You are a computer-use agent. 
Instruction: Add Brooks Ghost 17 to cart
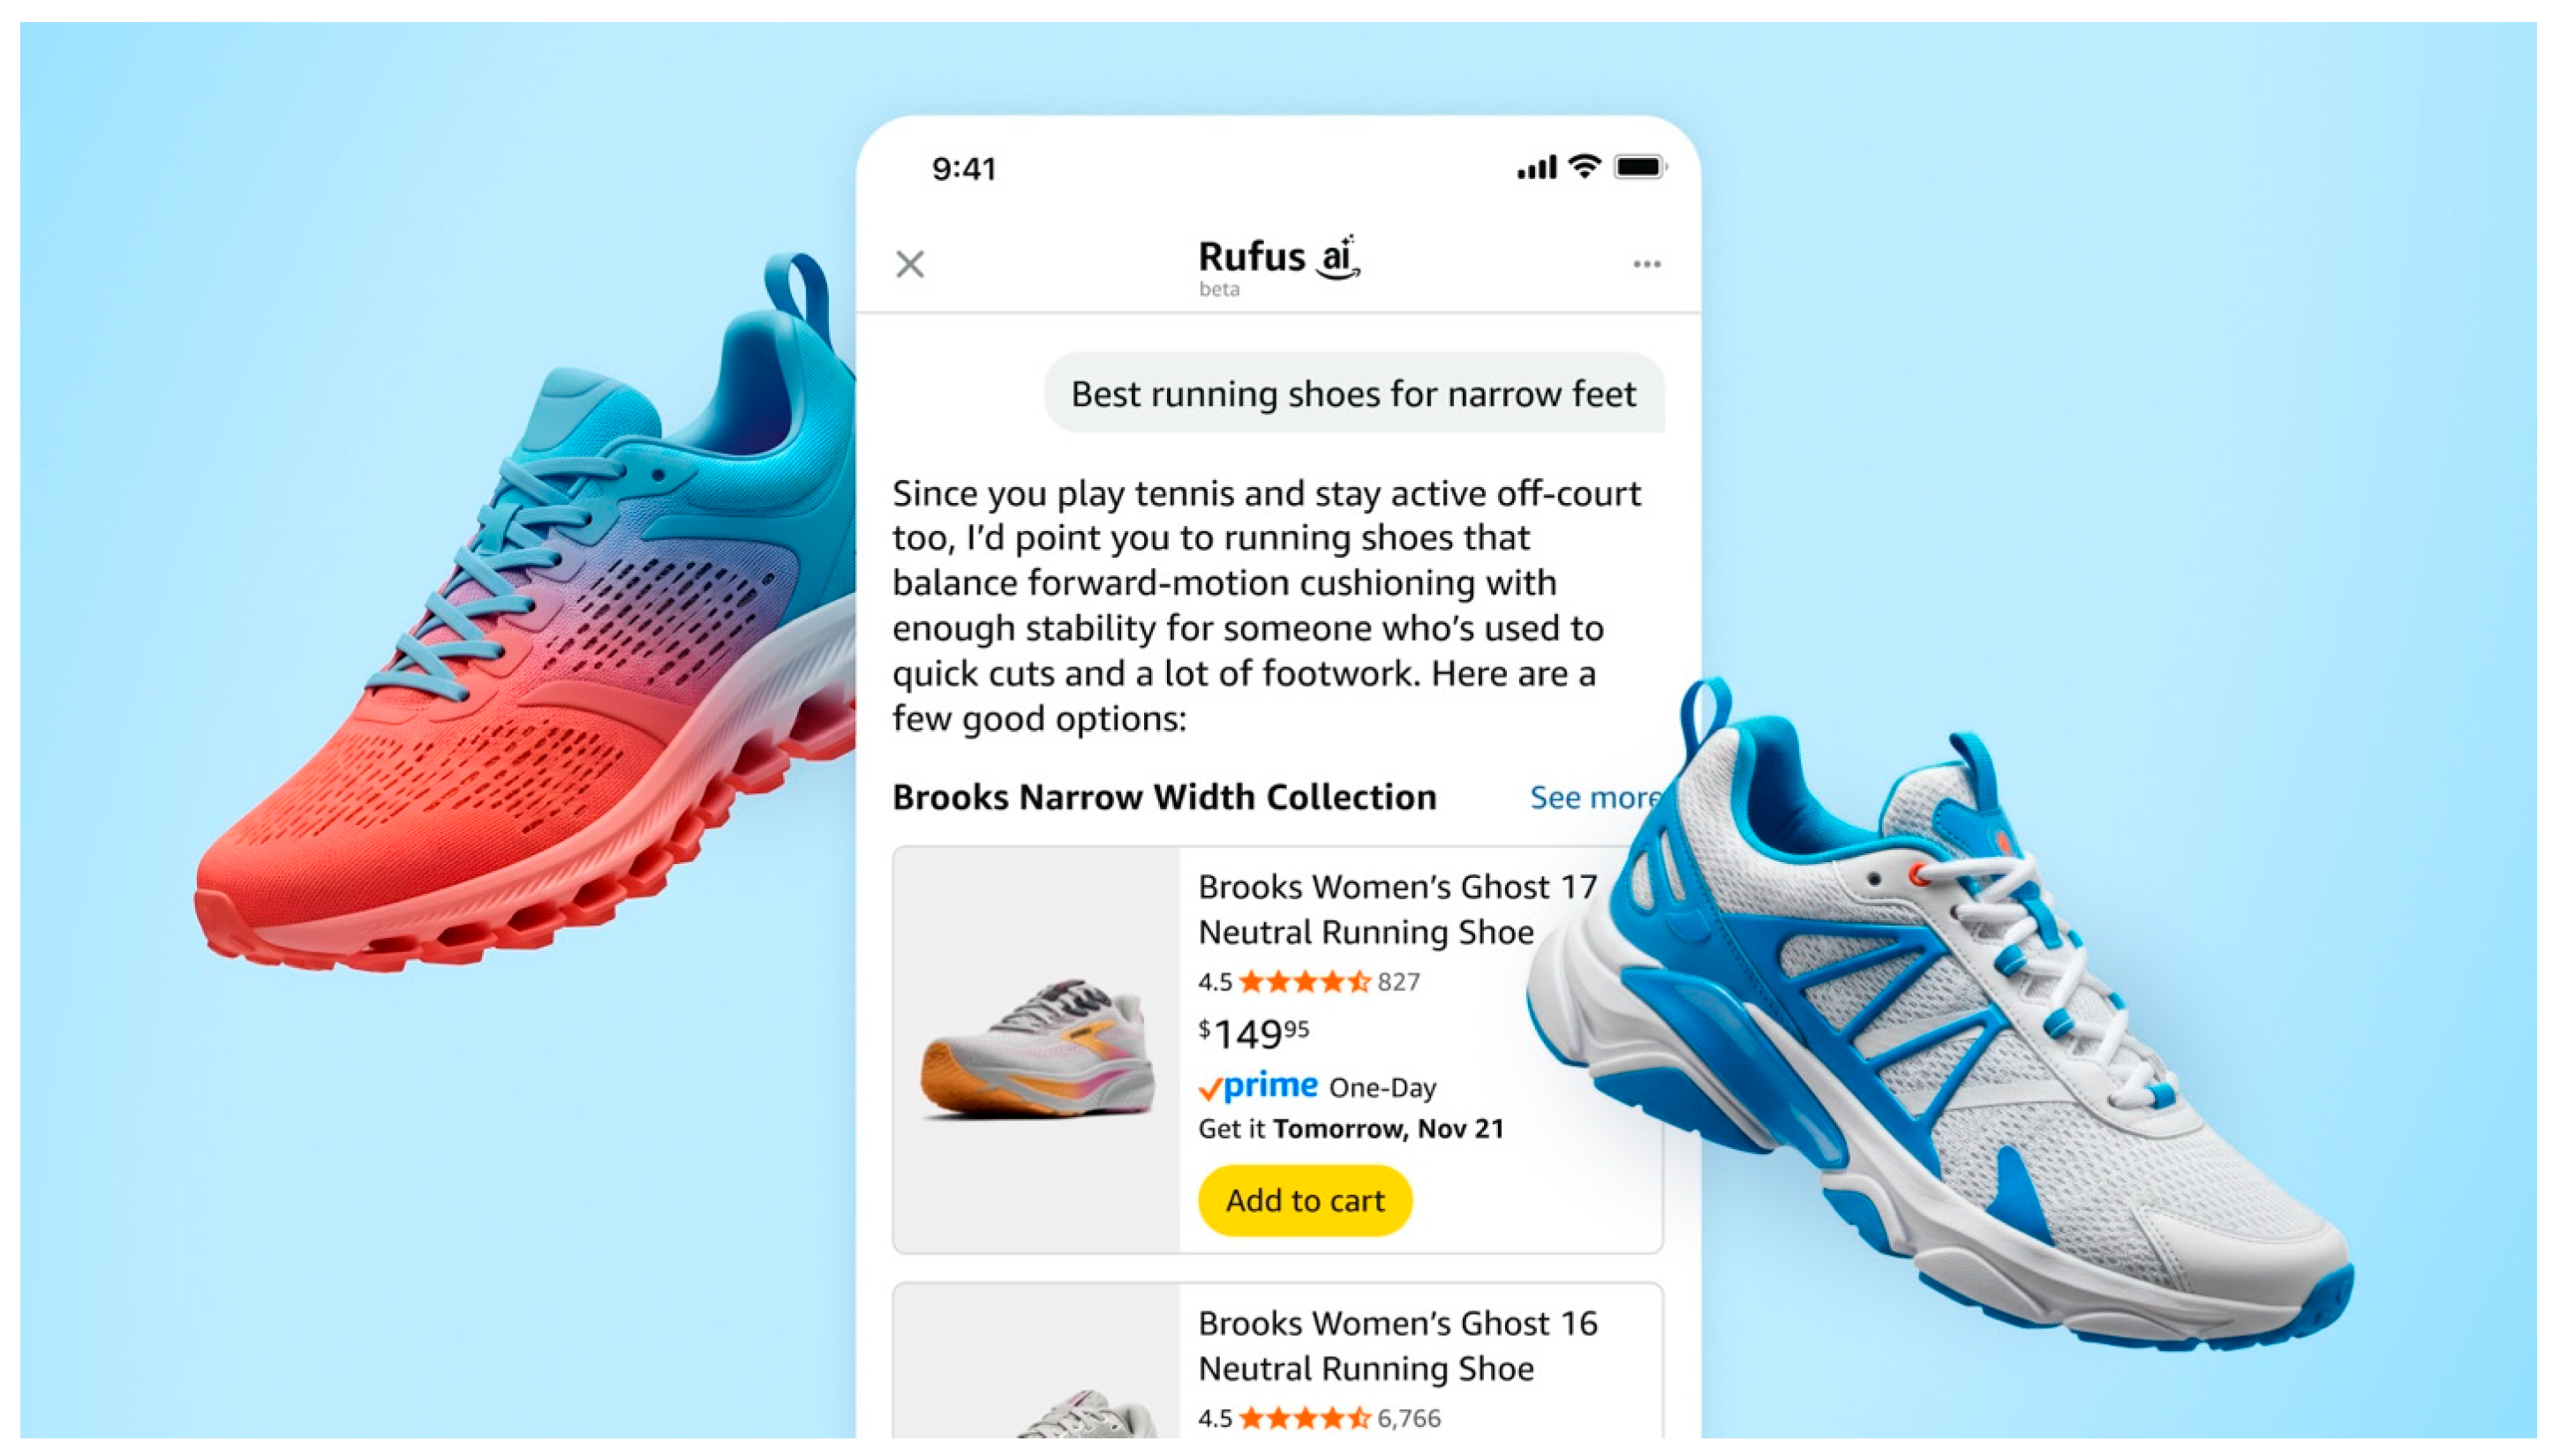(1305, 1200)
